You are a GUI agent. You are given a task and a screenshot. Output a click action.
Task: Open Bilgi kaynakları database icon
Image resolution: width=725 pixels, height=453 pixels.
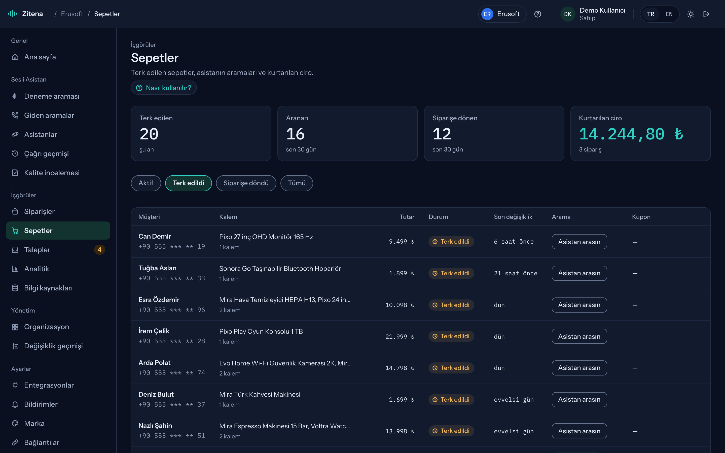point(15,288)
